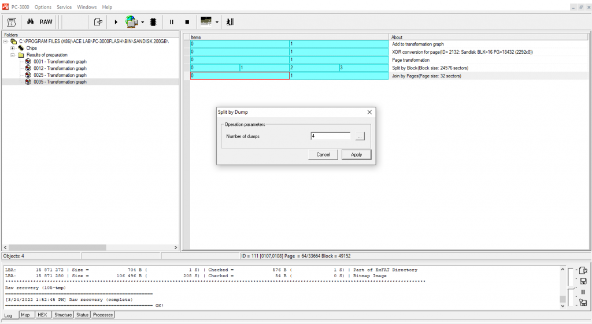Screen dimensions: 592x324
Task: Switch to the Structure tab
Action: pyautogui.click(x=63, y=315)
